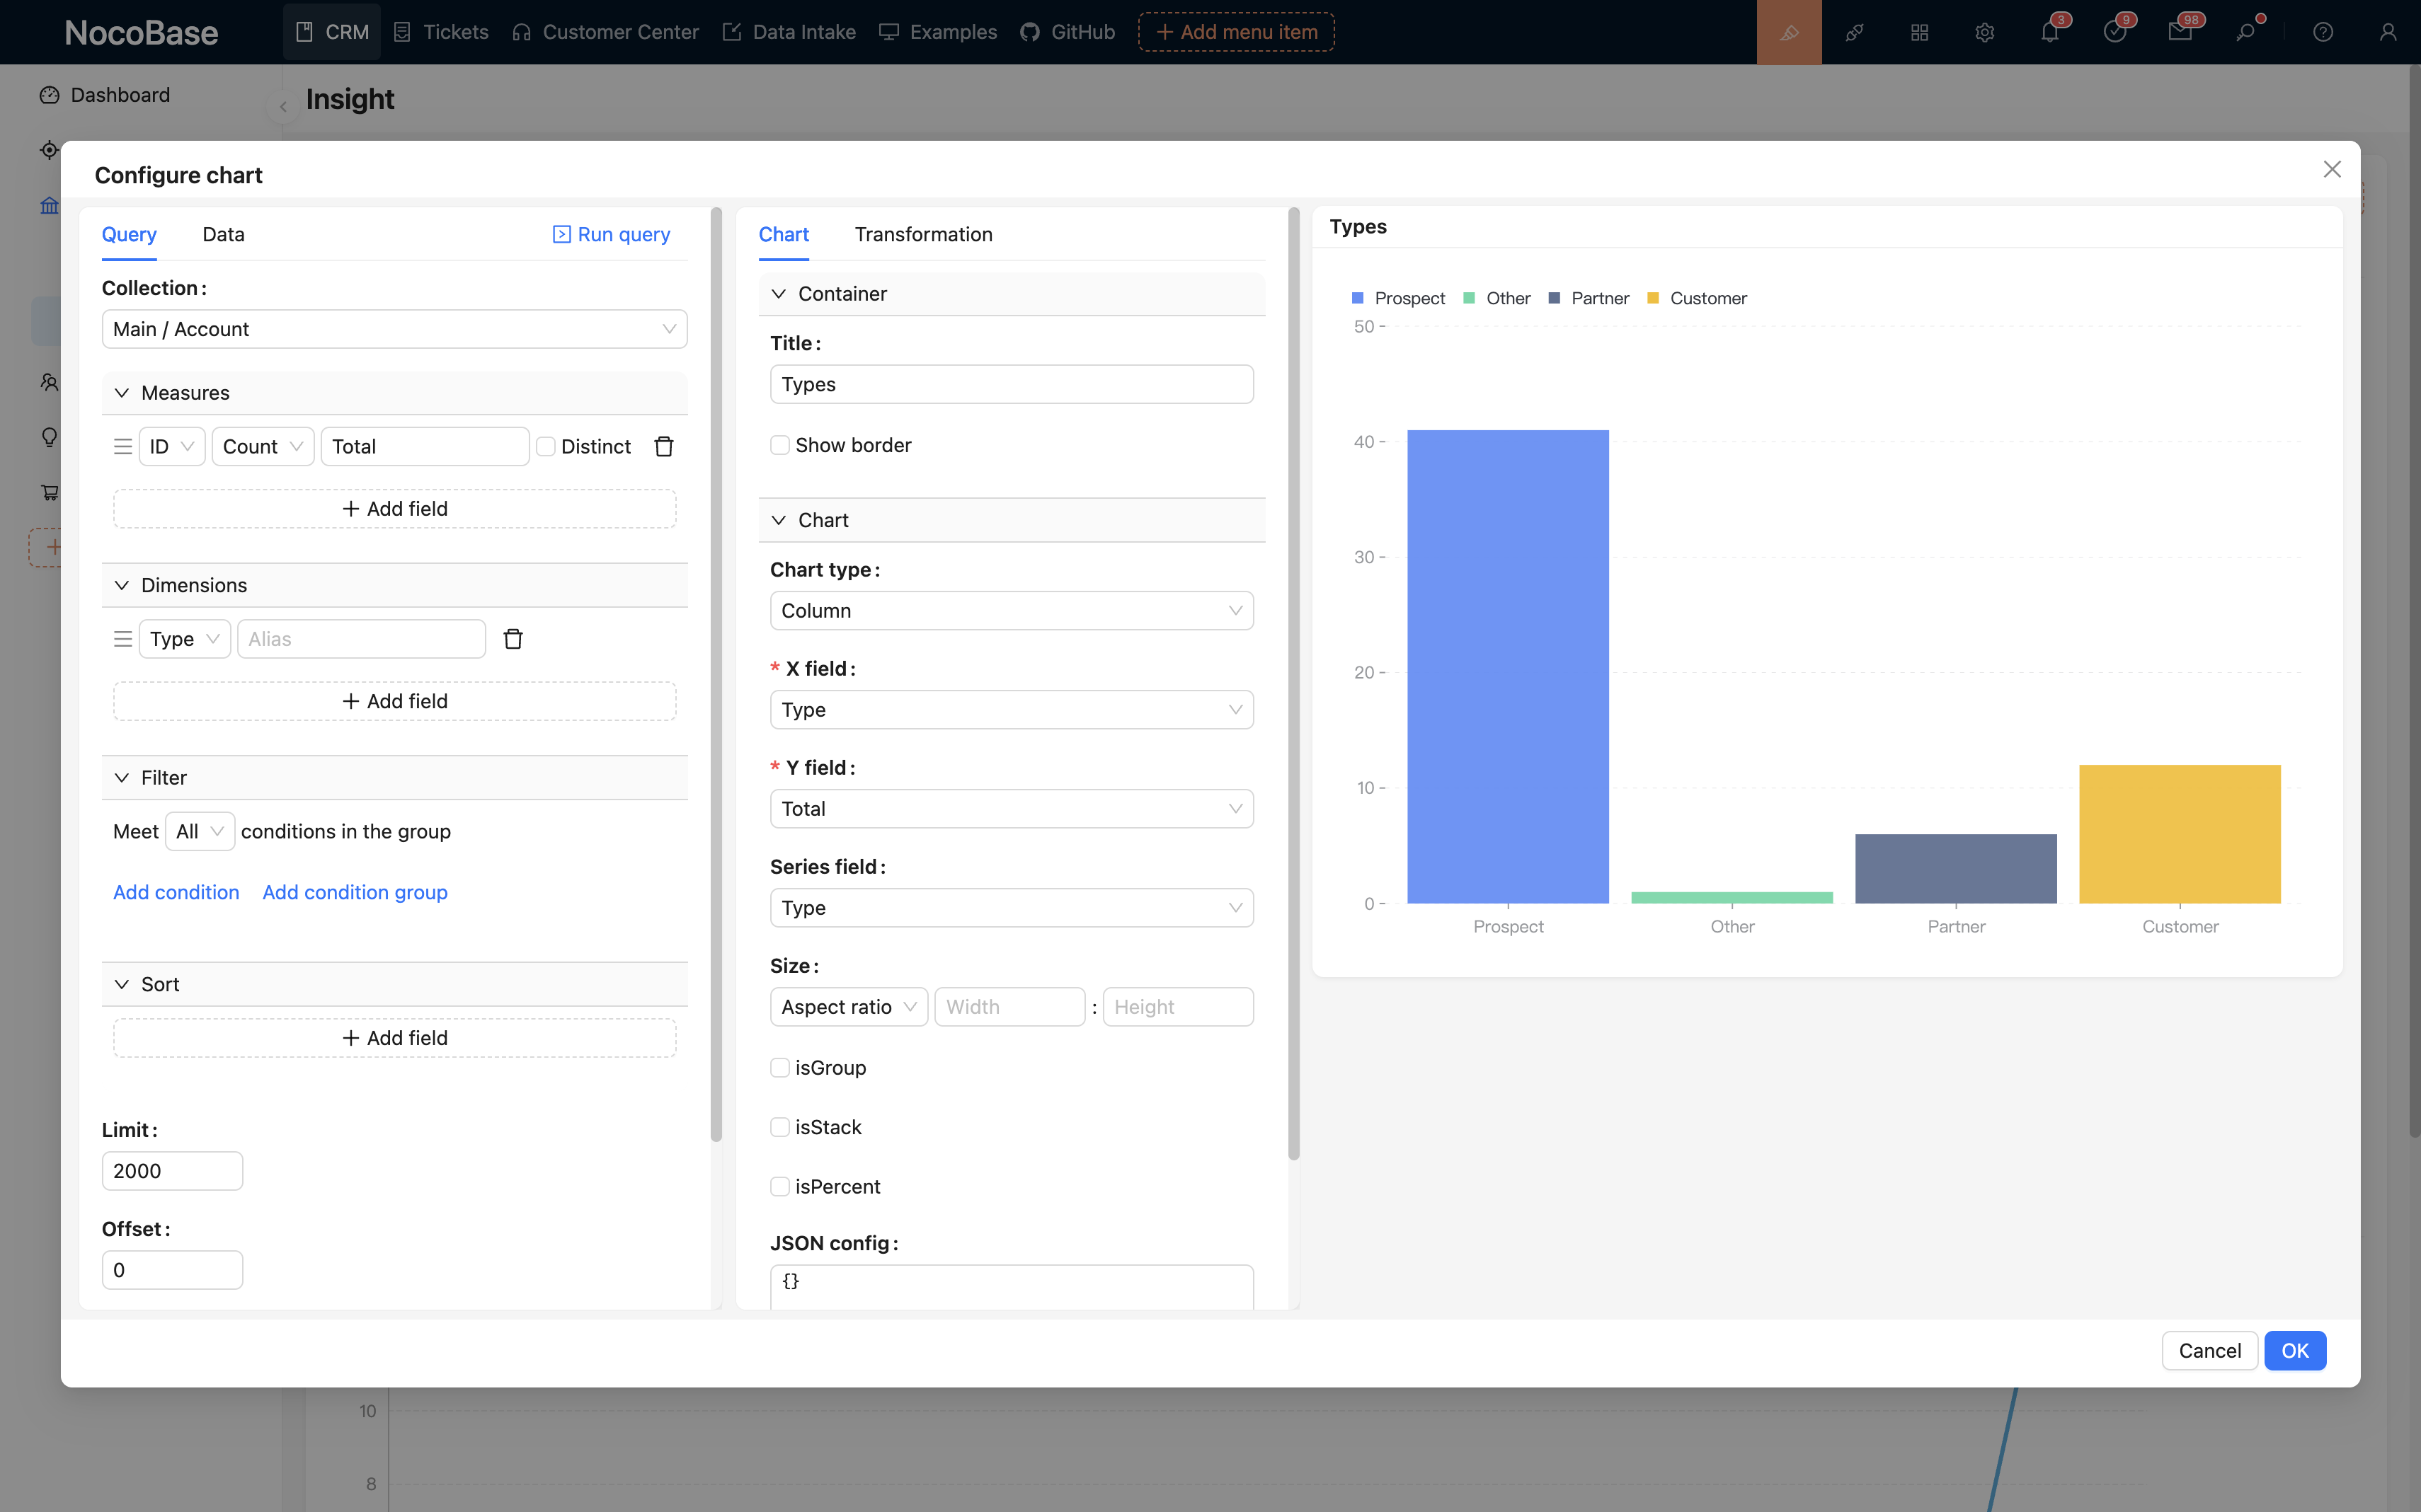Enable the isStack checkbox
The image size is (2421, 1512).
780,1127
